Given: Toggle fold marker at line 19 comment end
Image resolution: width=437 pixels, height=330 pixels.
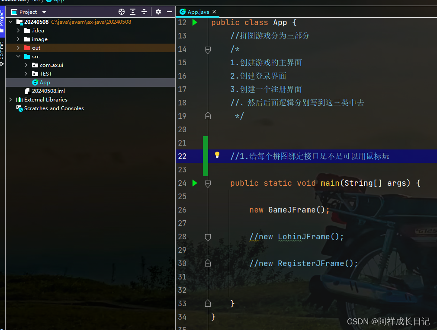Looking at the screenshot, I should point(208,116).
